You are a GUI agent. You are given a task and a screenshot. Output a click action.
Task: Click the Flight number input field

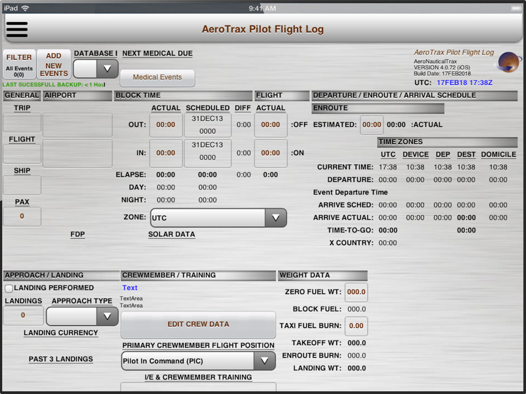pos(22,154)
